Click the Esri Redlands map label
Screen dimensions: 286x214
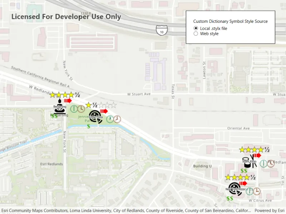pyautogui.click(x=51, y=164)
